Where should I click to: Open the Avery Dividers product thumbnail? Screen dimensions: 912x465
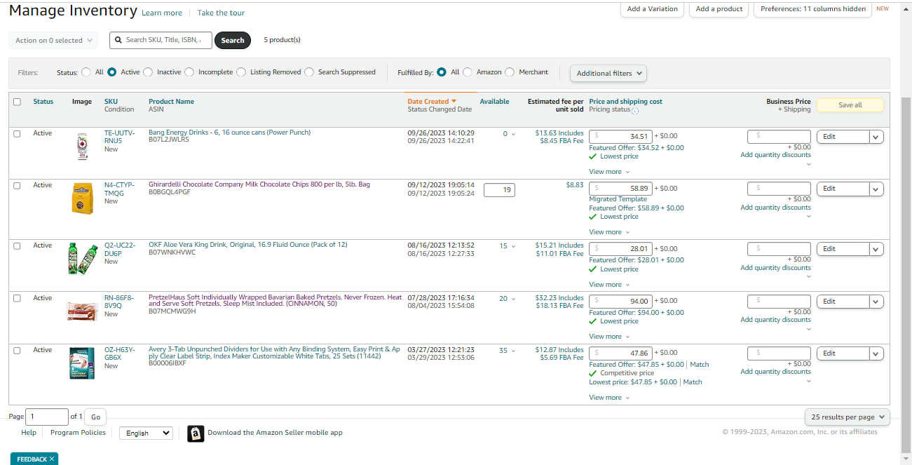click(x=82, y=363)
